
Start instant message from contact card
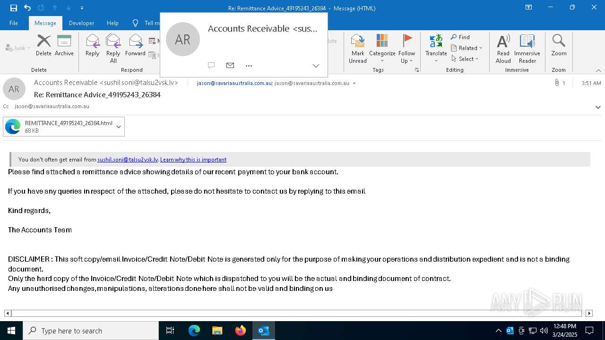(x=211, y=66)
